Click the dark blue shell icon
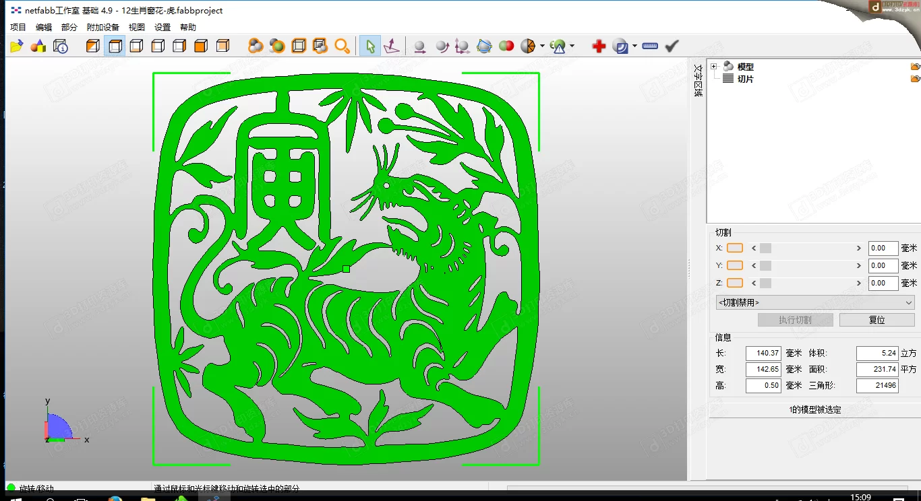 [x=620, y=46]
